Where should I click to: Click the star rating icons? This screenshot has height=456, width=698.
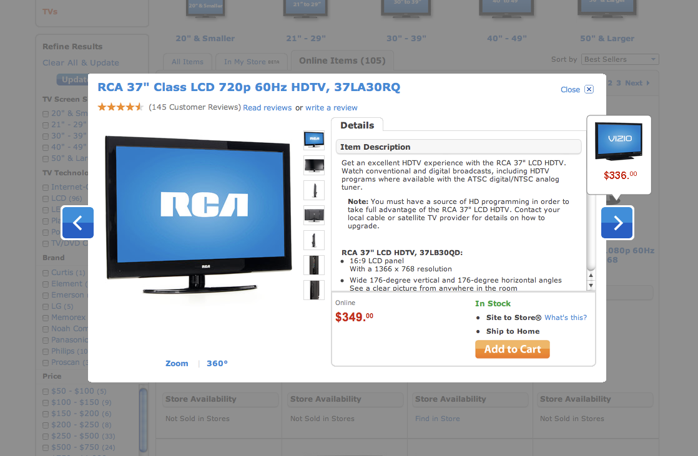pos(120,107)
